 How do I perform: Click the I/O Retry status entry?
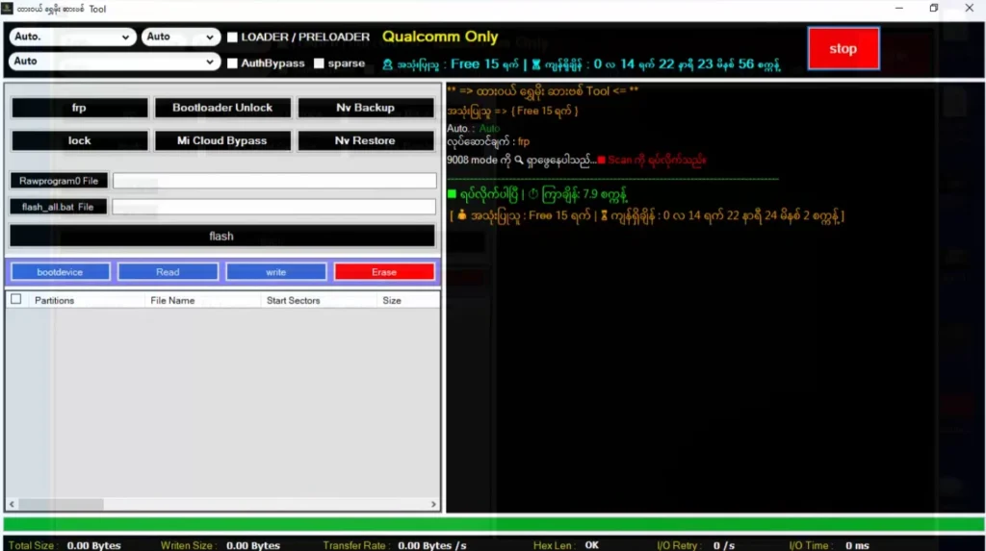[695, 545]
